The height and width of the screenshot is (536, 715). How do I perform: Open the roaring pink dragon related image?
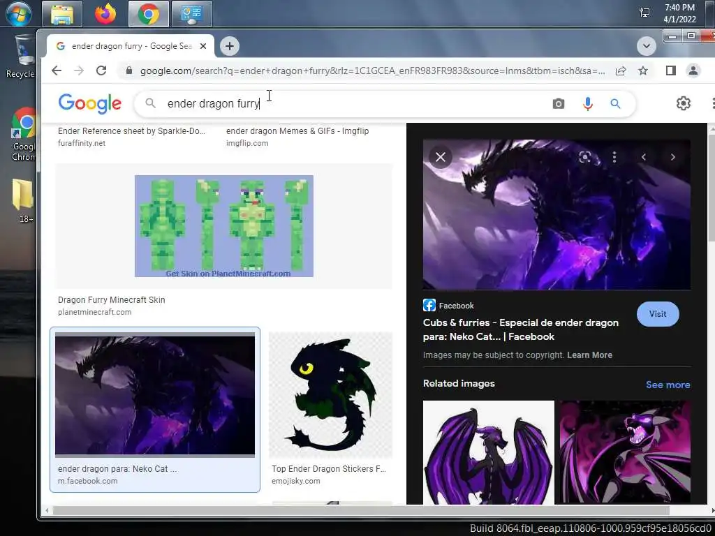[x=625, y=452]
